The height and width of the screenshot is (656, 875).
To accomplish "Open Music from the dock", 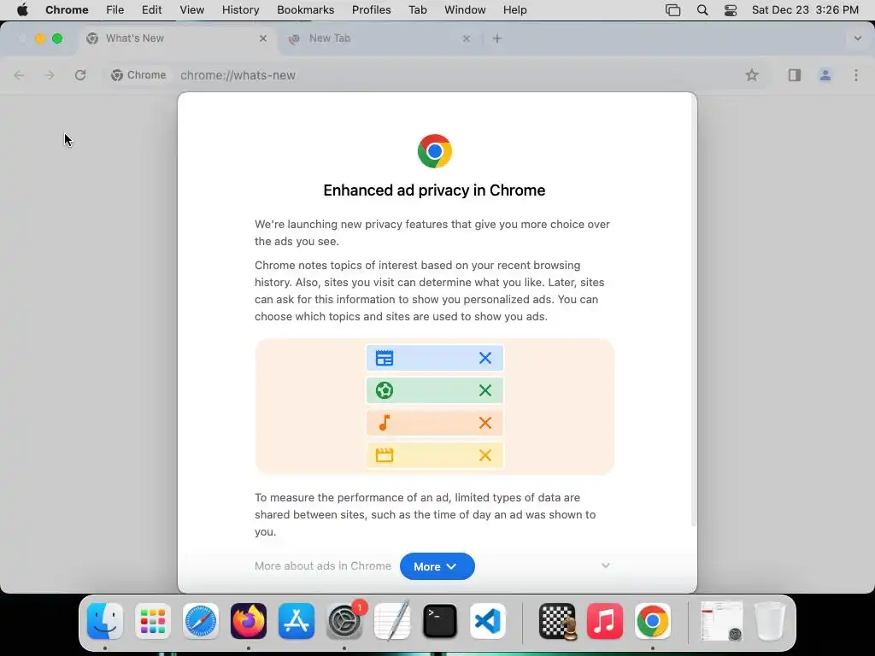I will tap(605, 621).
